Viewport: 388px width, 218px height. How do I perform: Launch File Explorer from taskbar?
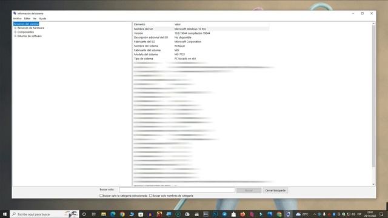point(104,214)
